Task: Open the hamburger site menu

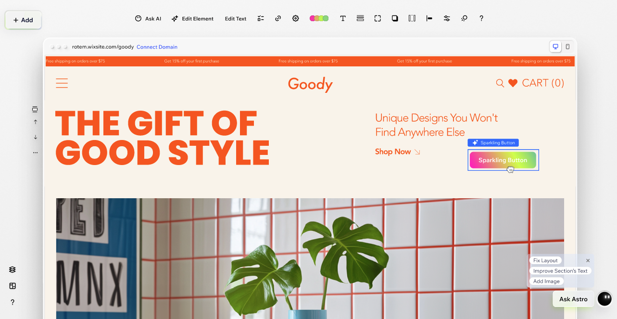Action: click(62, 83)
